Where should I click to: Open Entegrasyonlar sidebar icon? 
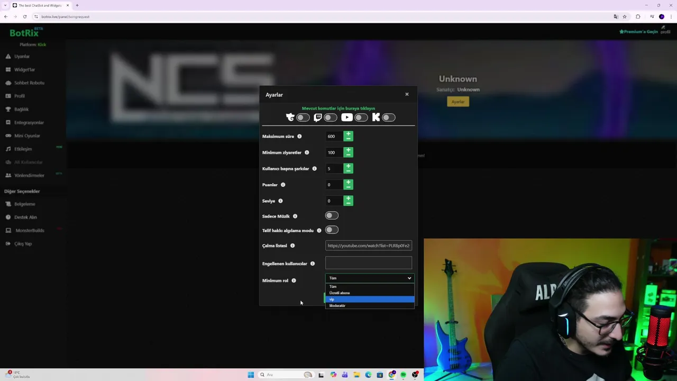pos(8,122)
